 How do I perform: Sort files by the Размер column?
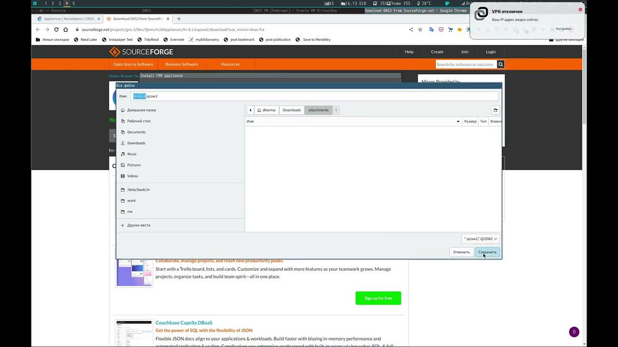pyautogui.click(x=470, y=121)
